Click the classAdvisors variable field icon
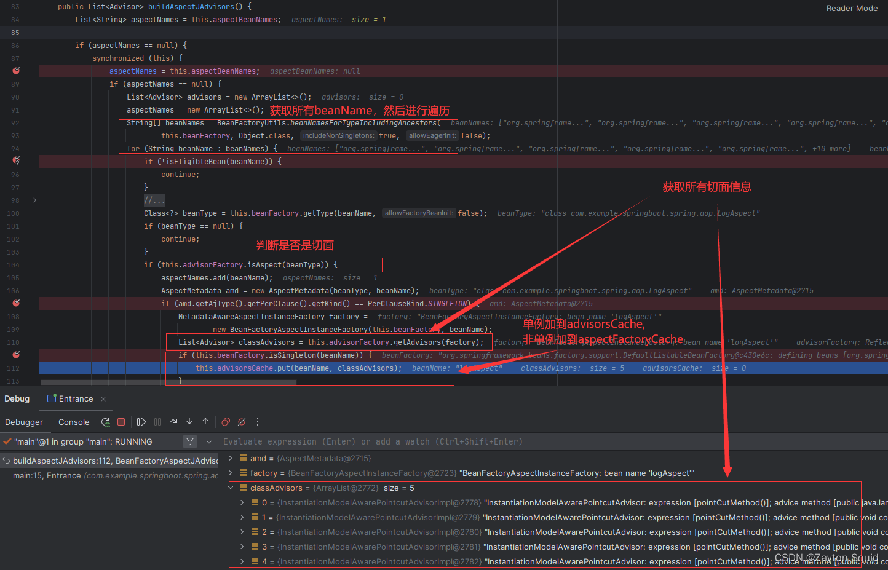888x570 pixels. pos(244,488)
